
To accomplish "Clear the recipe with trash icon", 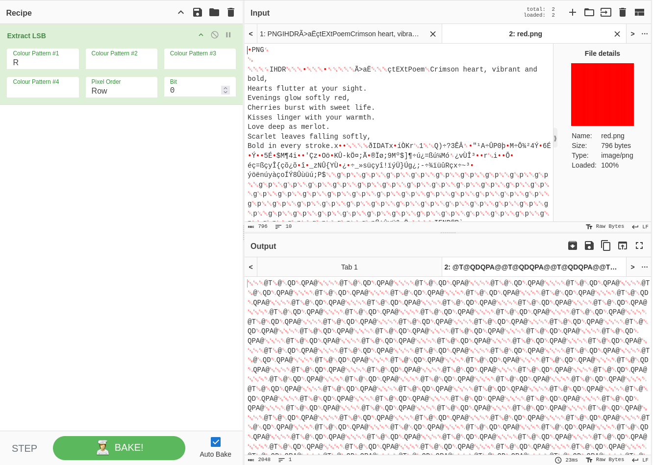I will (231, 12).
